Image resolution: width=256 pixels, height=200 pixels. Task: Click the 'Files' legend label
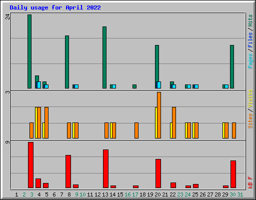click(x=250, y=40)
